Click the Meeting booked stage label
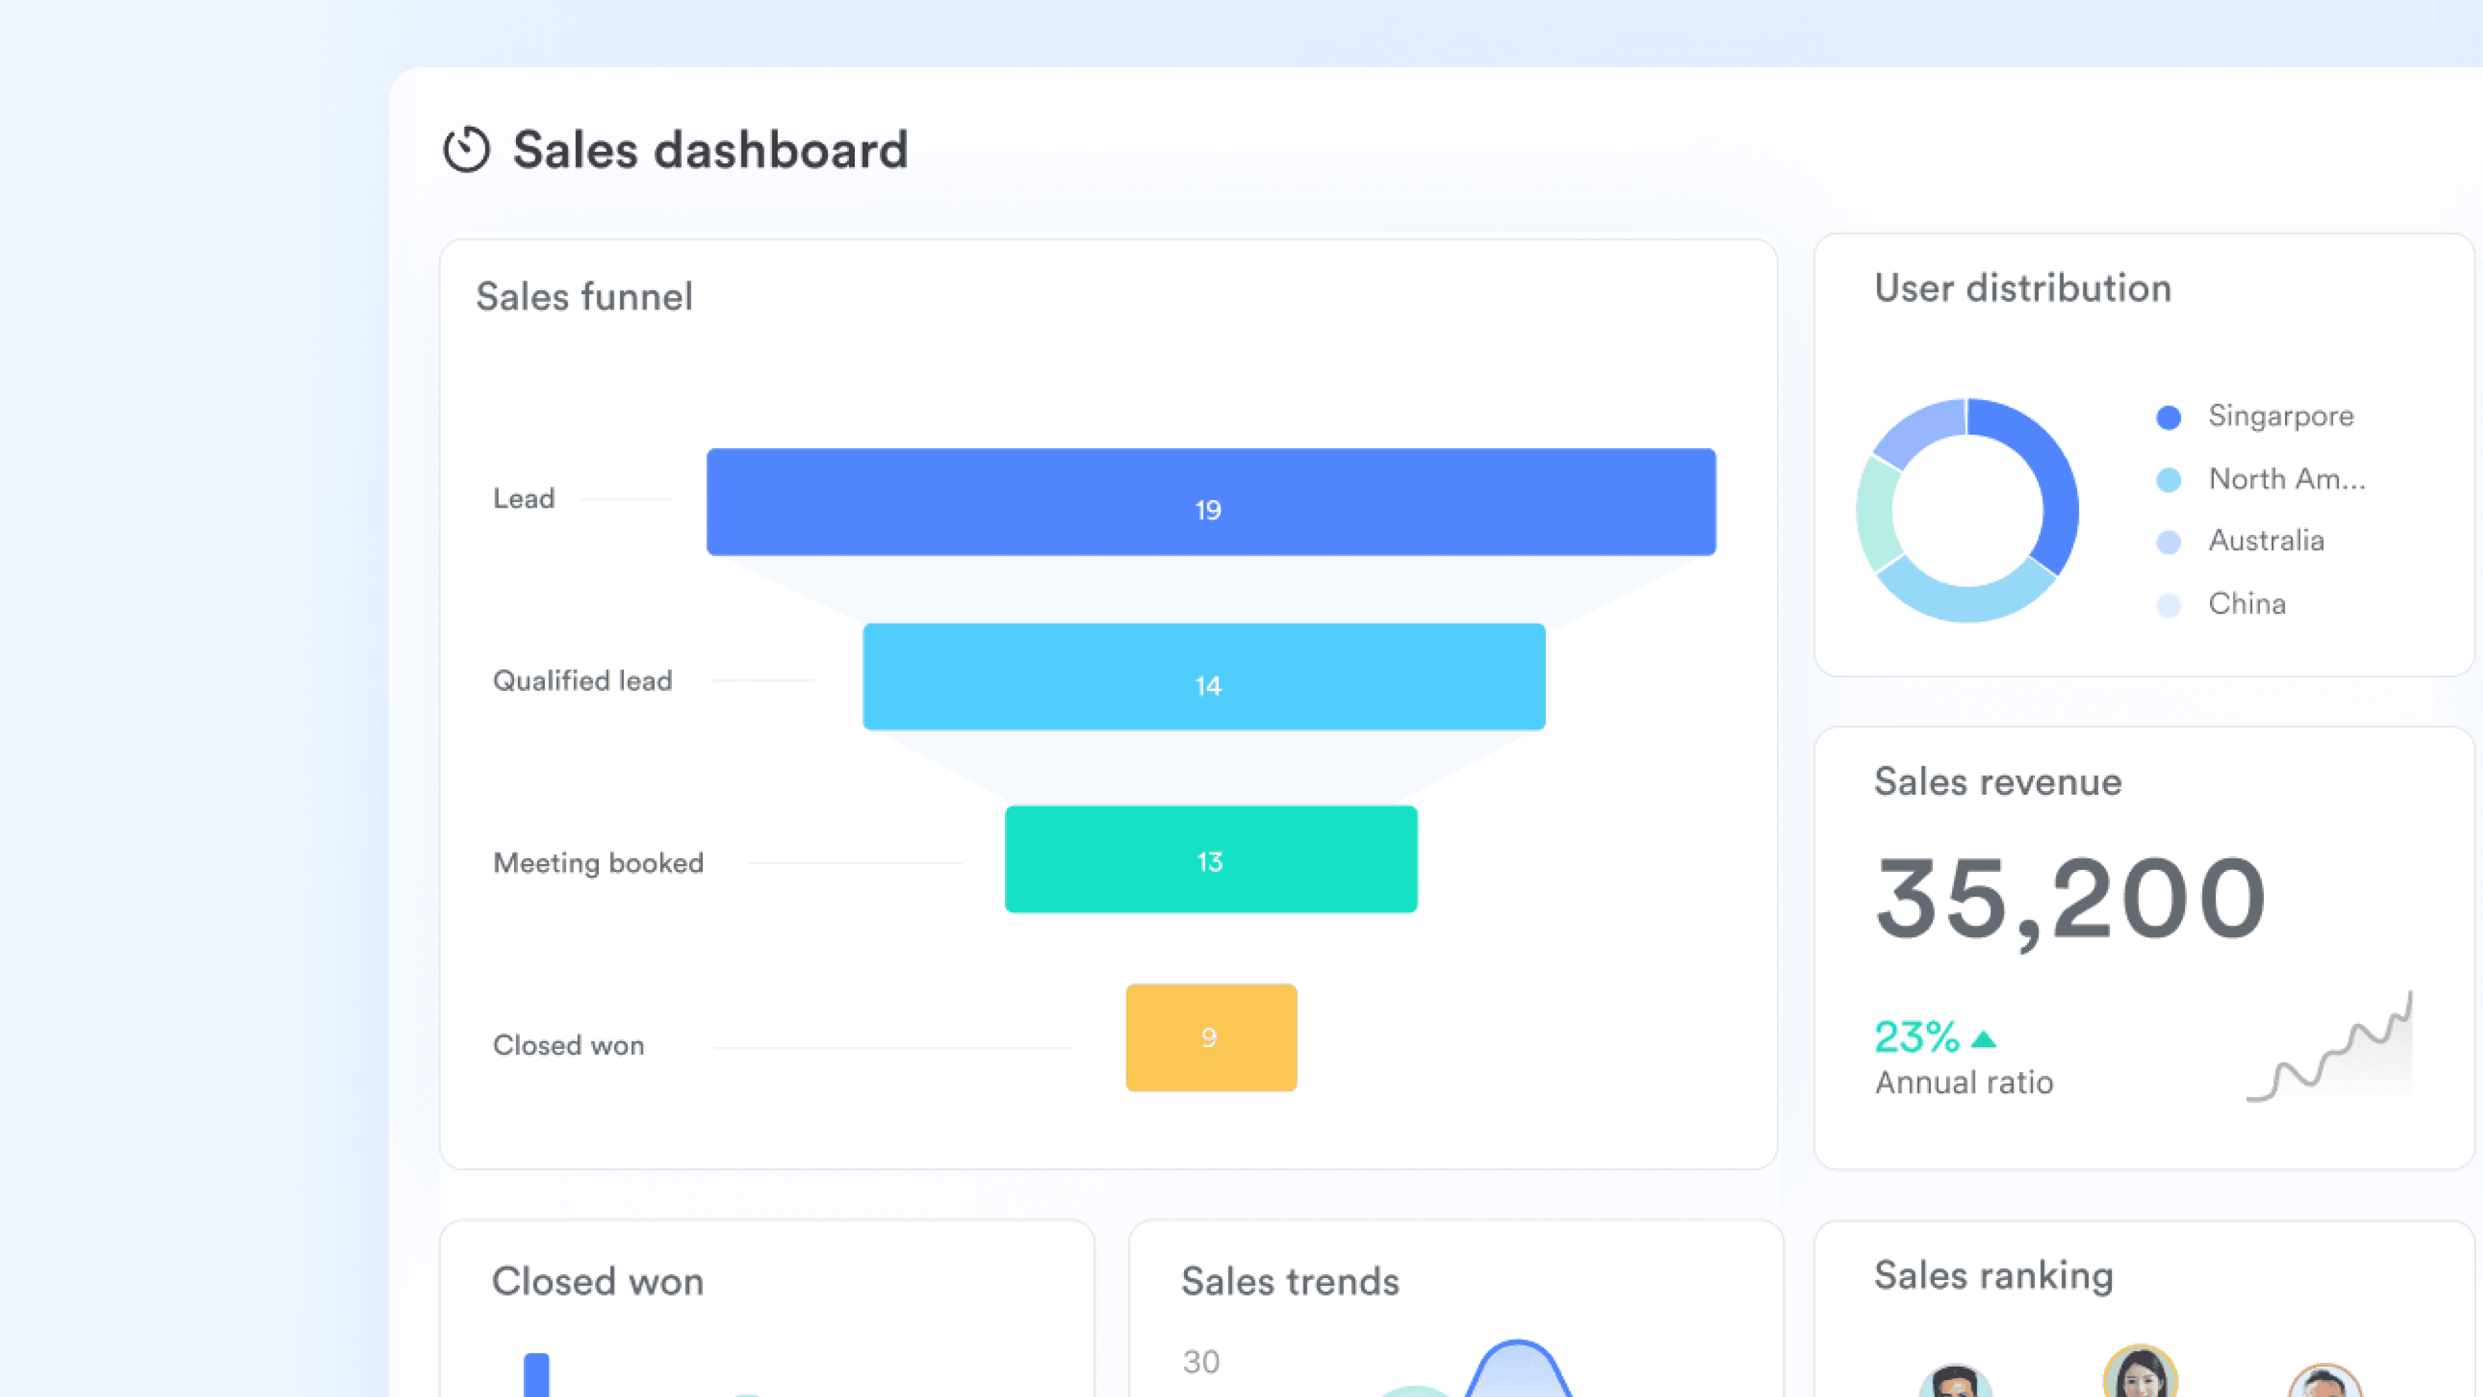The image size is (2483, 1397). 599,863
